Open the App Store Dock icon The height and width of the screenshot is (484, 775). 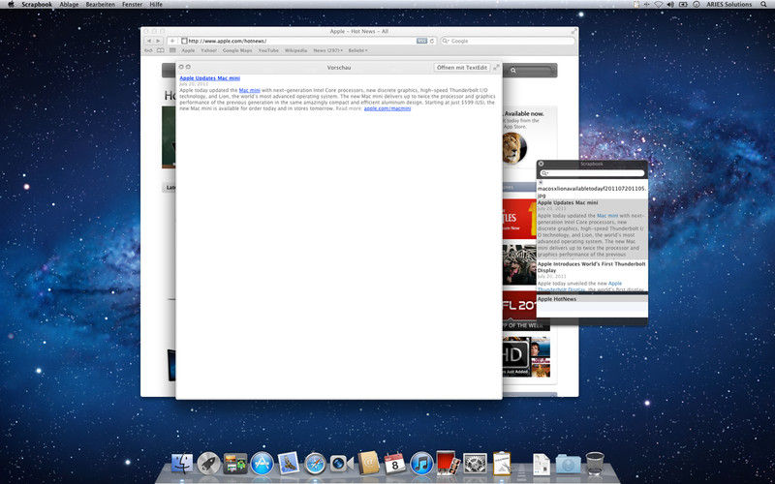262,464
